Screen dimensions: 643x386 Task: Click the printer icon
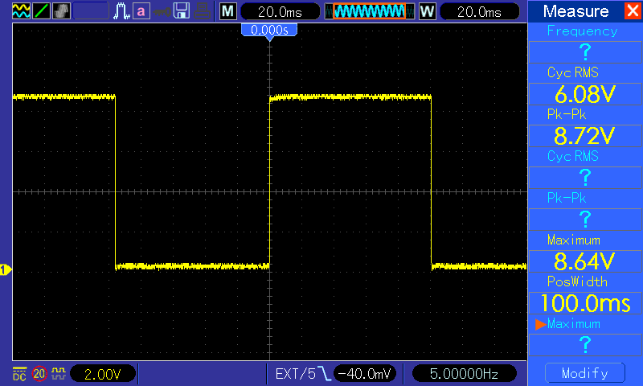click(203, 11)
